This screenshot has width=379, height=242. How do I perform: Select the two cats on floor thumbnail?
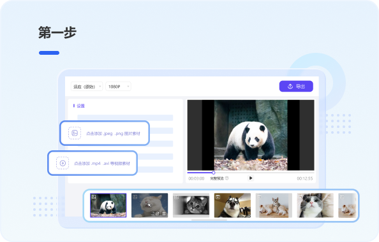(274, 205)
